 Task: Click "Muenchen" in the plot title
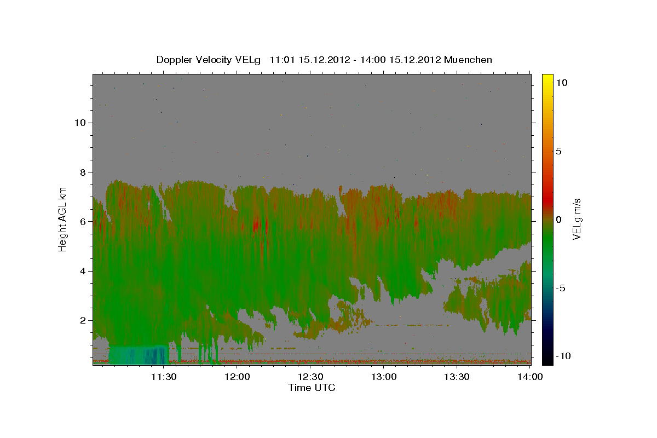tap(468, 60)
